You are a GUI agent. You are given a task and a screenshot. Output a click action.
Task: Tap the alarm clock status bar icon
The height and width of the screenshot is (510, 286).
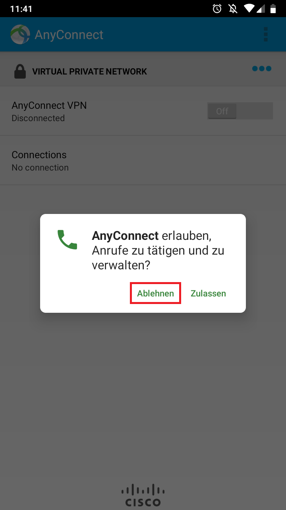coord(217,8)
